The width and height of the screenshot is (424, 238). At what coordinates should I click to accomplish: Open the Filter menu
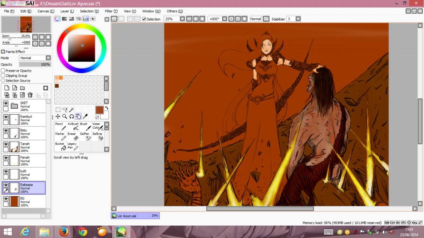click(x=110, y=11)
